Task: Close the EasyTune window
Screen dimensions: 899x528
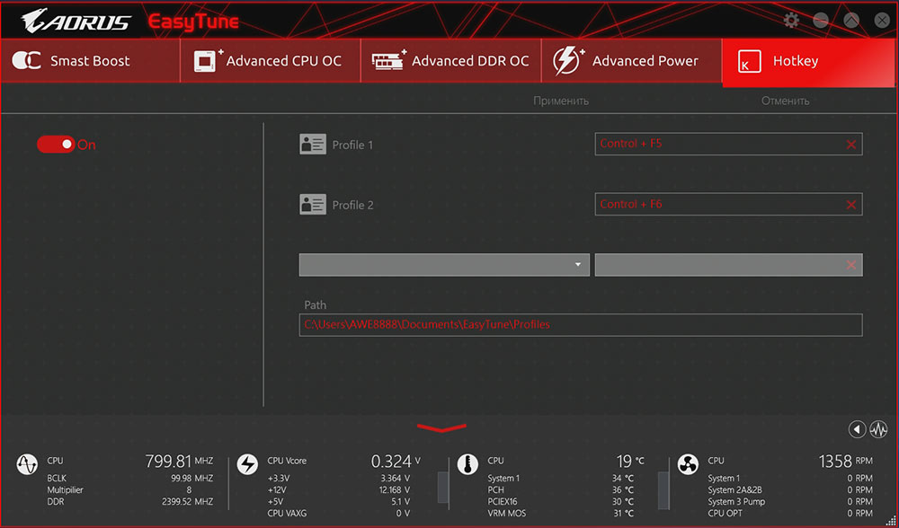Action: [x=882, y=21]
